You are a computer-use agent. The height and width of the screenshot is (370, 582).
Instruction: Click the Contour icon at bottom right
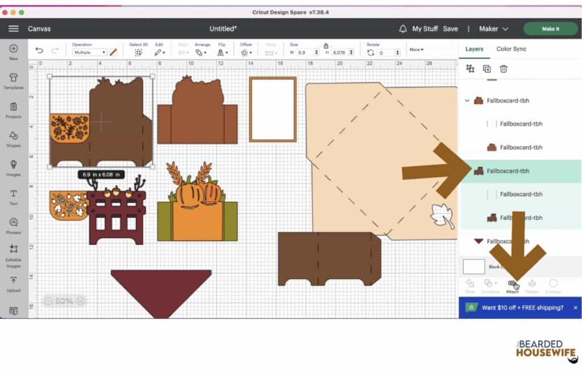552,284
